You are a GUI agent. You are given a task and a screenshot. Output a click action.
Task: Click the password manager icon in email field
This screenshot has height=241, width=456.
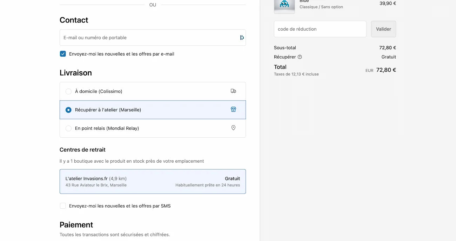(x=242, y=38)
